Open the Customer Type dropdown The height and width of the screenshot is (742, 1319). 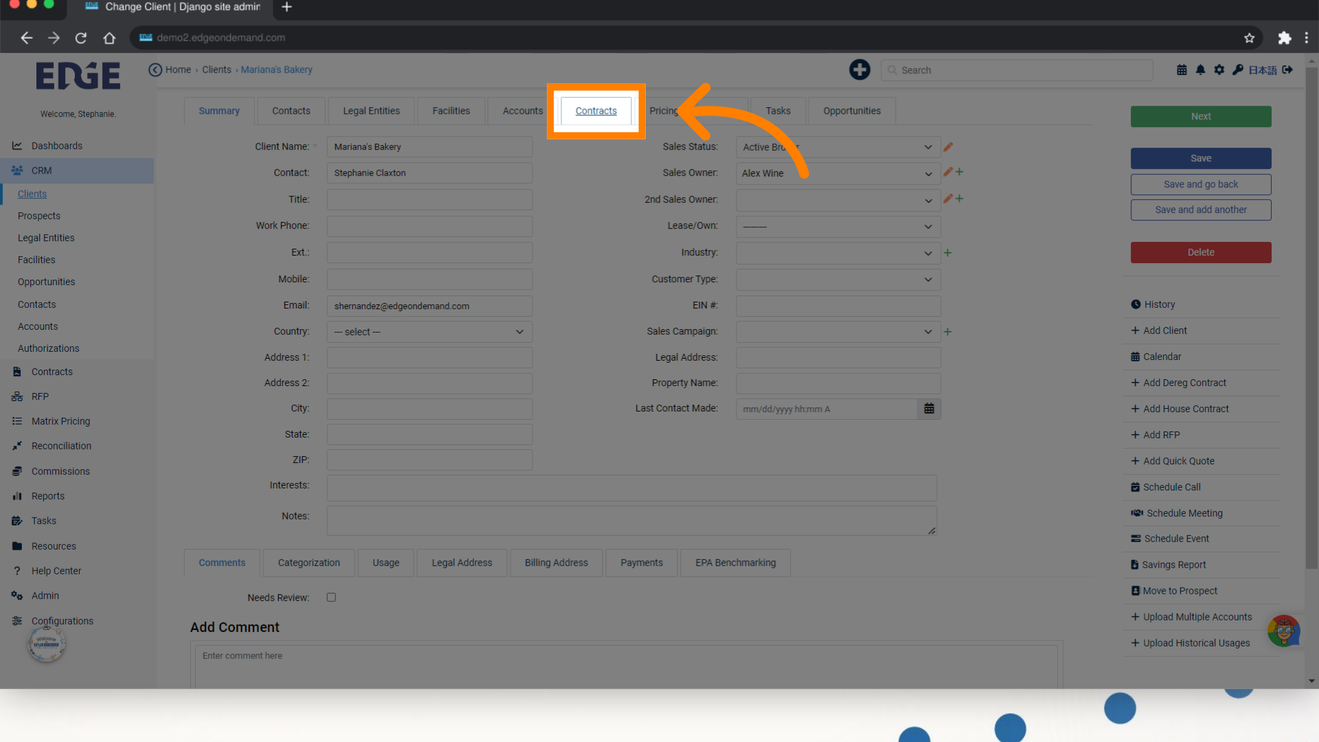(838, 279)
